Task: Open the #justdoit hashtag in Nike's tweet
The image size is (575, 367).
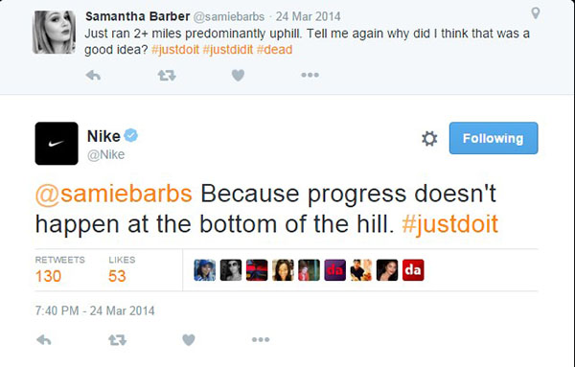Action: [x=450, y=223]
